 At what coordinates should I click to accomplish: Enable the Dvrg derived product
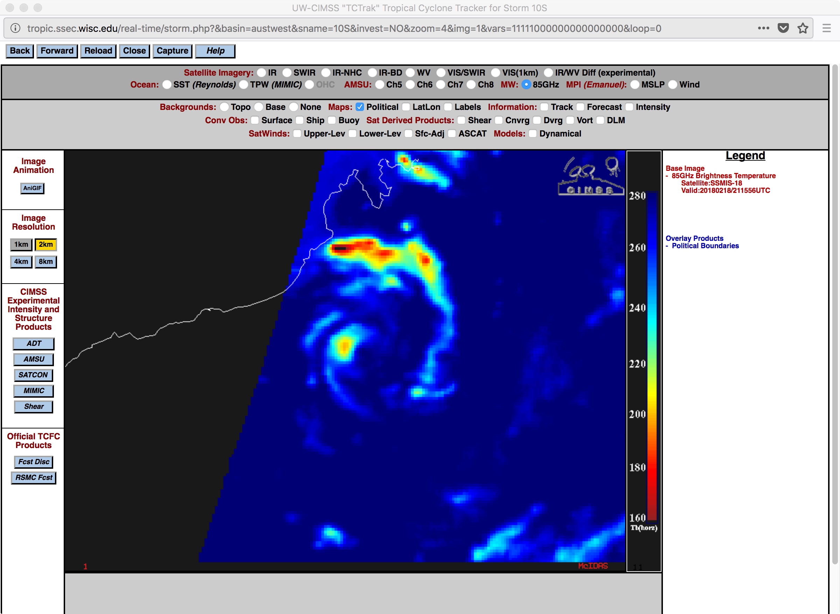tap(537, 120)
